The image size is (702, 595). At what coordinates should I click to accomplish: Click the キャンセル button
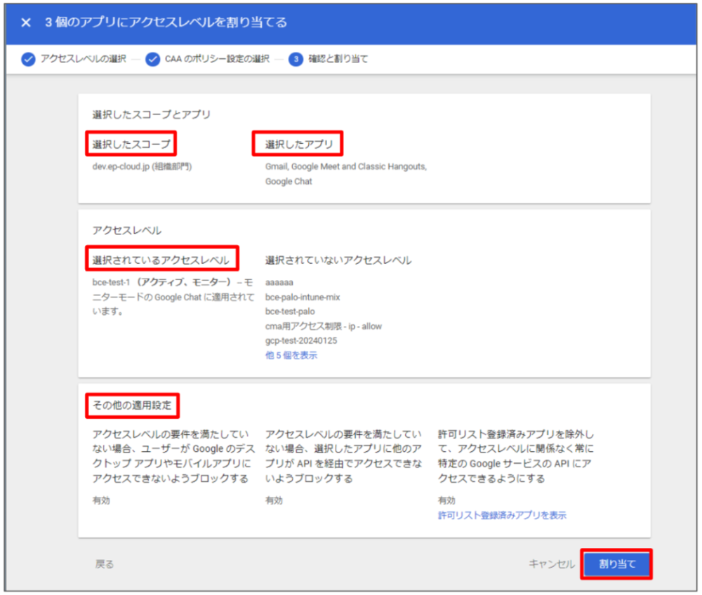(x=552, y=564)
